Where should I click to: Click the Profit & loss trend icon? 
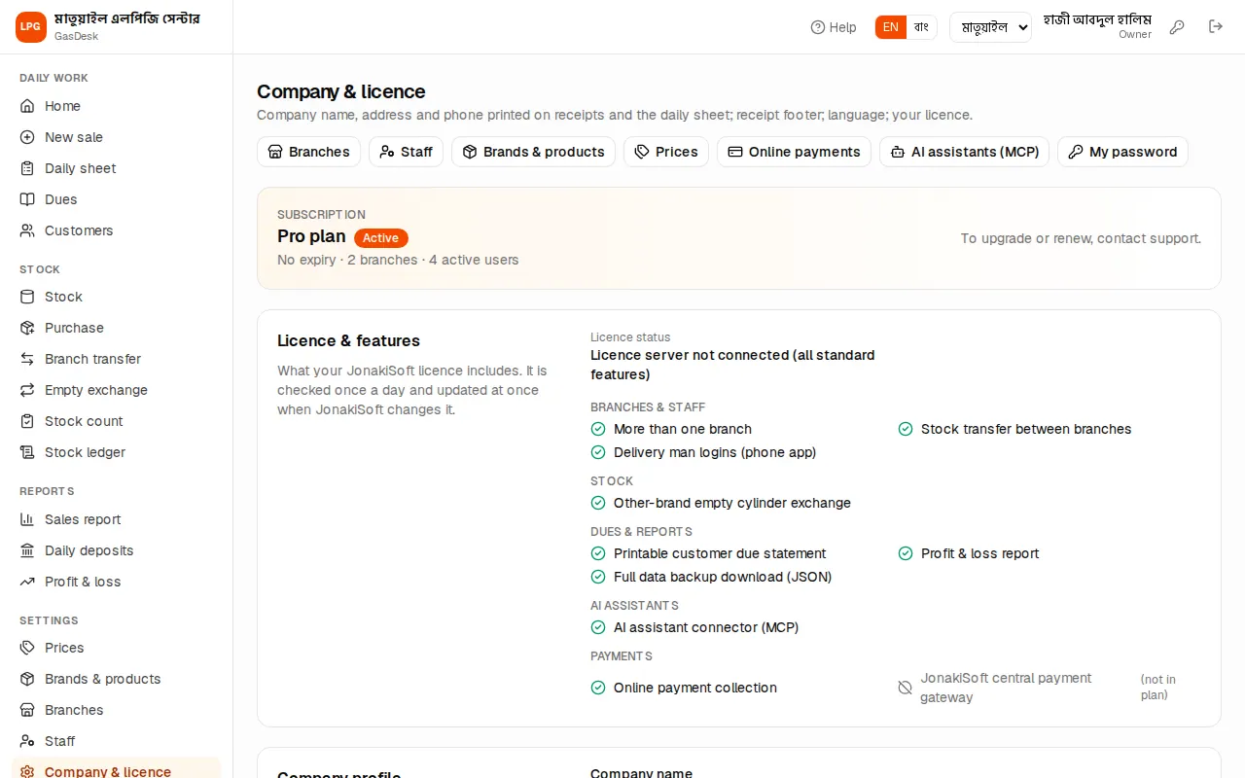[x=27, y=582]
